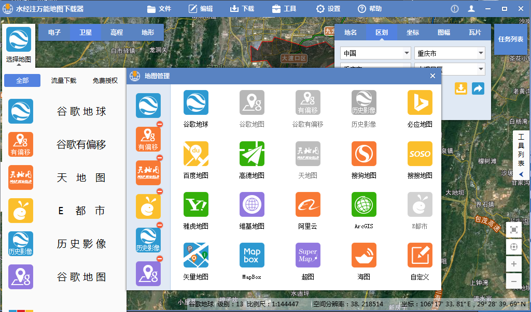Select the Bing Maps (必应地图) icon
Image resolution: width=531 pixels, height=312 pixels.
click(420, 102)
